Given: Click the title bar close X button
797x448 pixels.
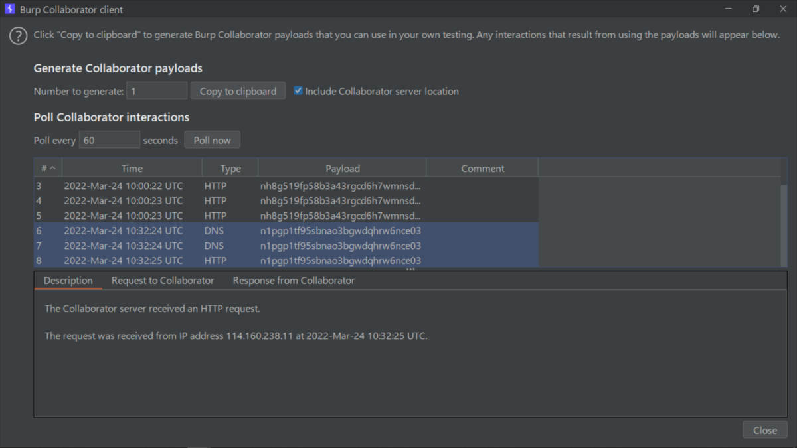Looking at the screenshot, I should pyautogui.click(x=783, y=9).
